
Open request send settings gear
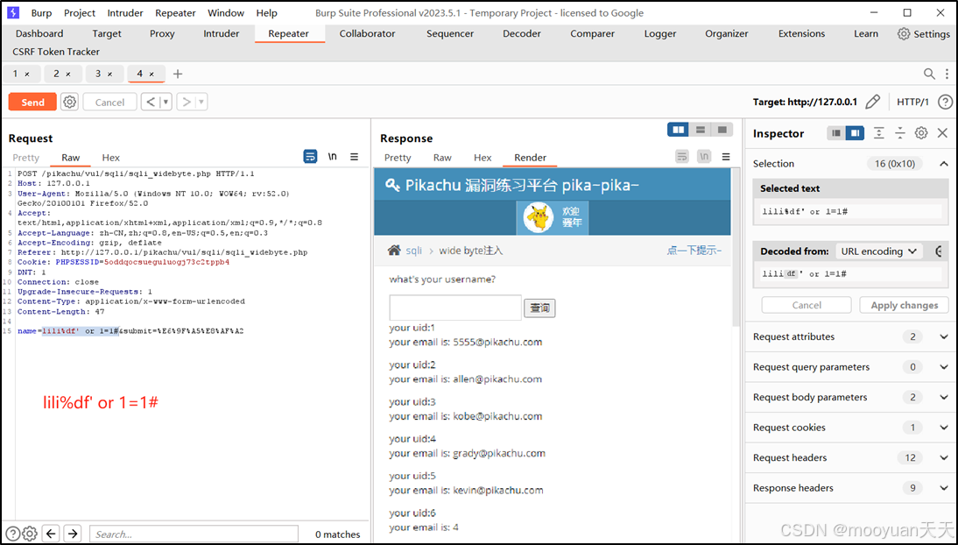pyautogui.click(x=70, y=102)
